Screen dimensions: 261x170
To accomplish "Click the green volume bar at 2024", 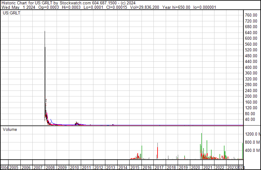I will [242, 151].
